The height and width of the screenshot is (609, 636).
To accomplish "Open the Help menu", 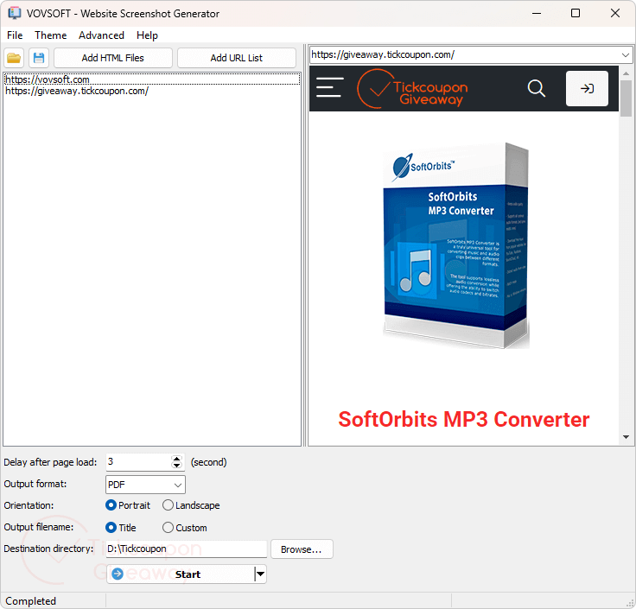I will tap(147, 35).
